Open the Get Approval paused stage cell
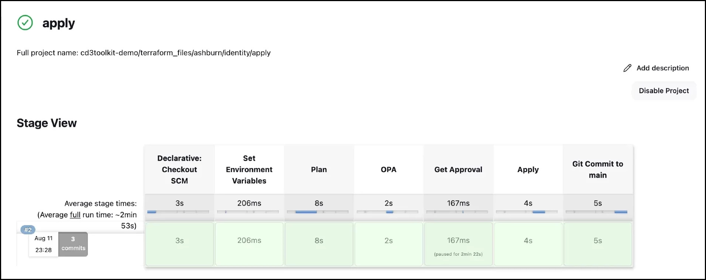The image size is (706, 280). [x=458, y=244]
